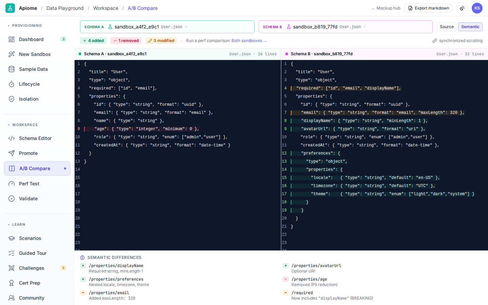
Task: Click the modified icon for /properties/email
Action: coord(83,293)
